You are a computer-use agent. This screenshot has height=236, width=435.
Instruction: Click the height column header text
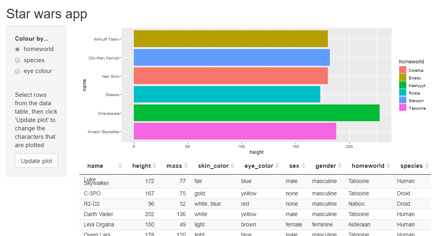click(141, 166)
